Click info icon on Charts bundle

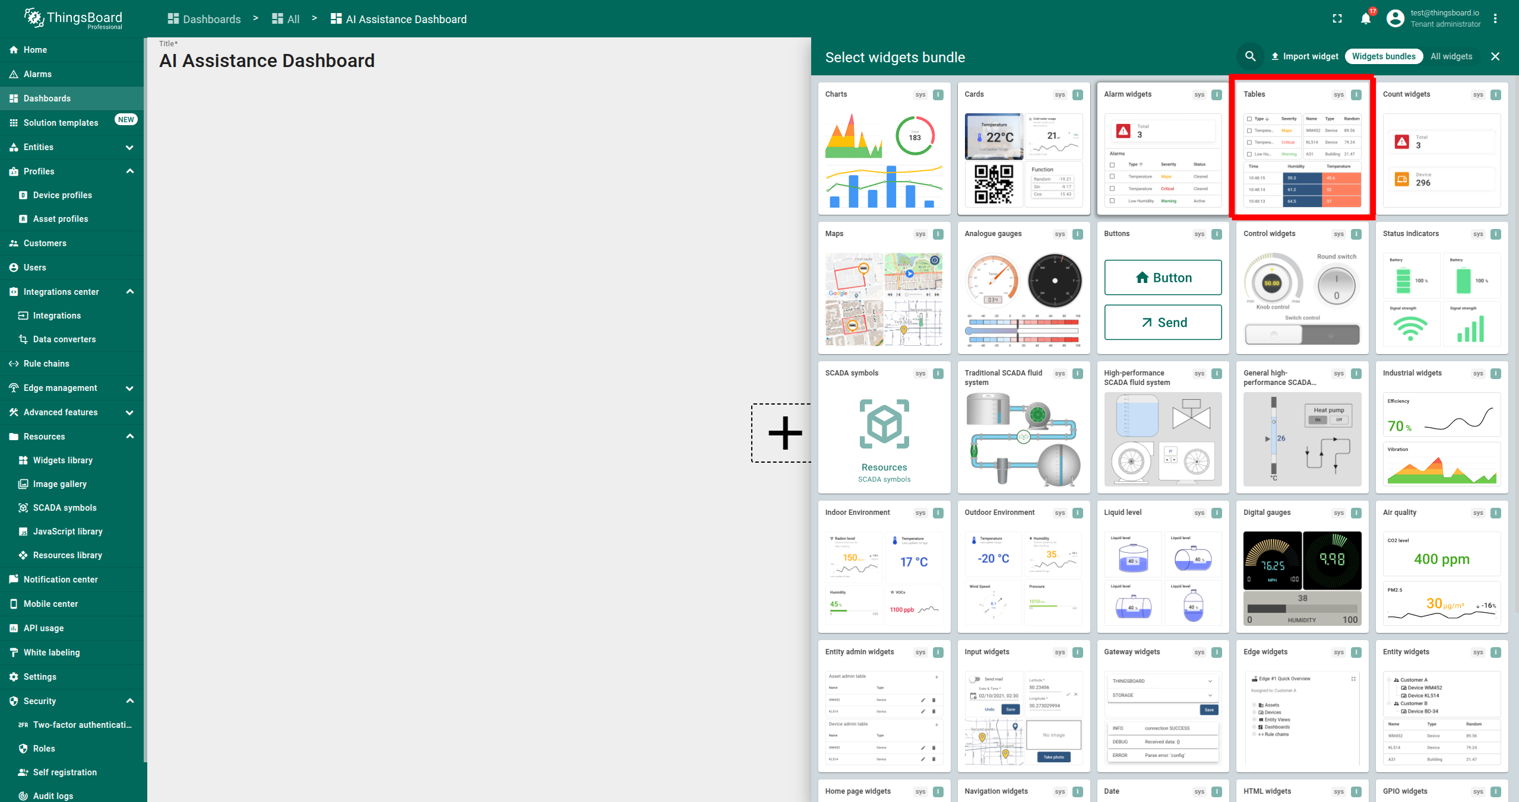[x=938, y=95]
